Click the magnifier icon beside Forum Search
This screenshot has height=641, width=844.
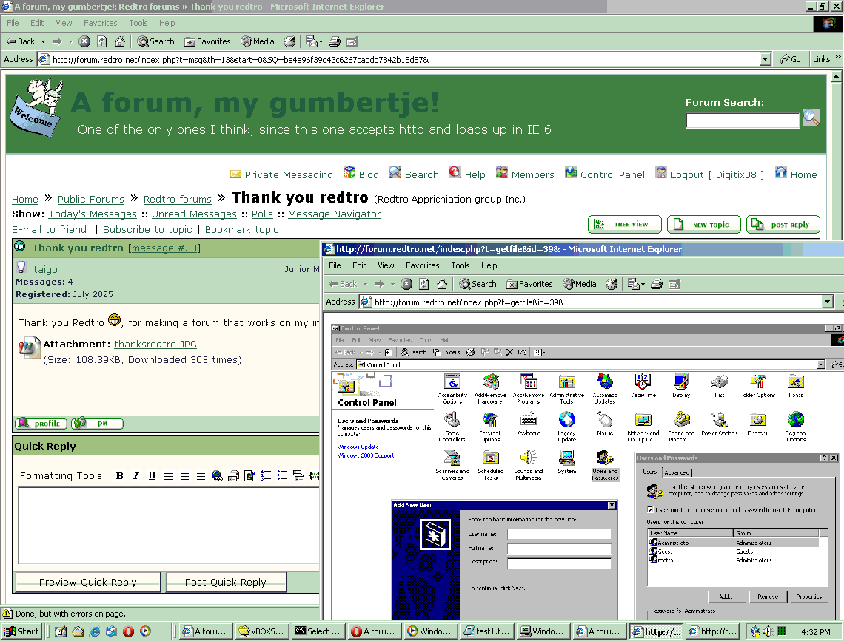811,118
